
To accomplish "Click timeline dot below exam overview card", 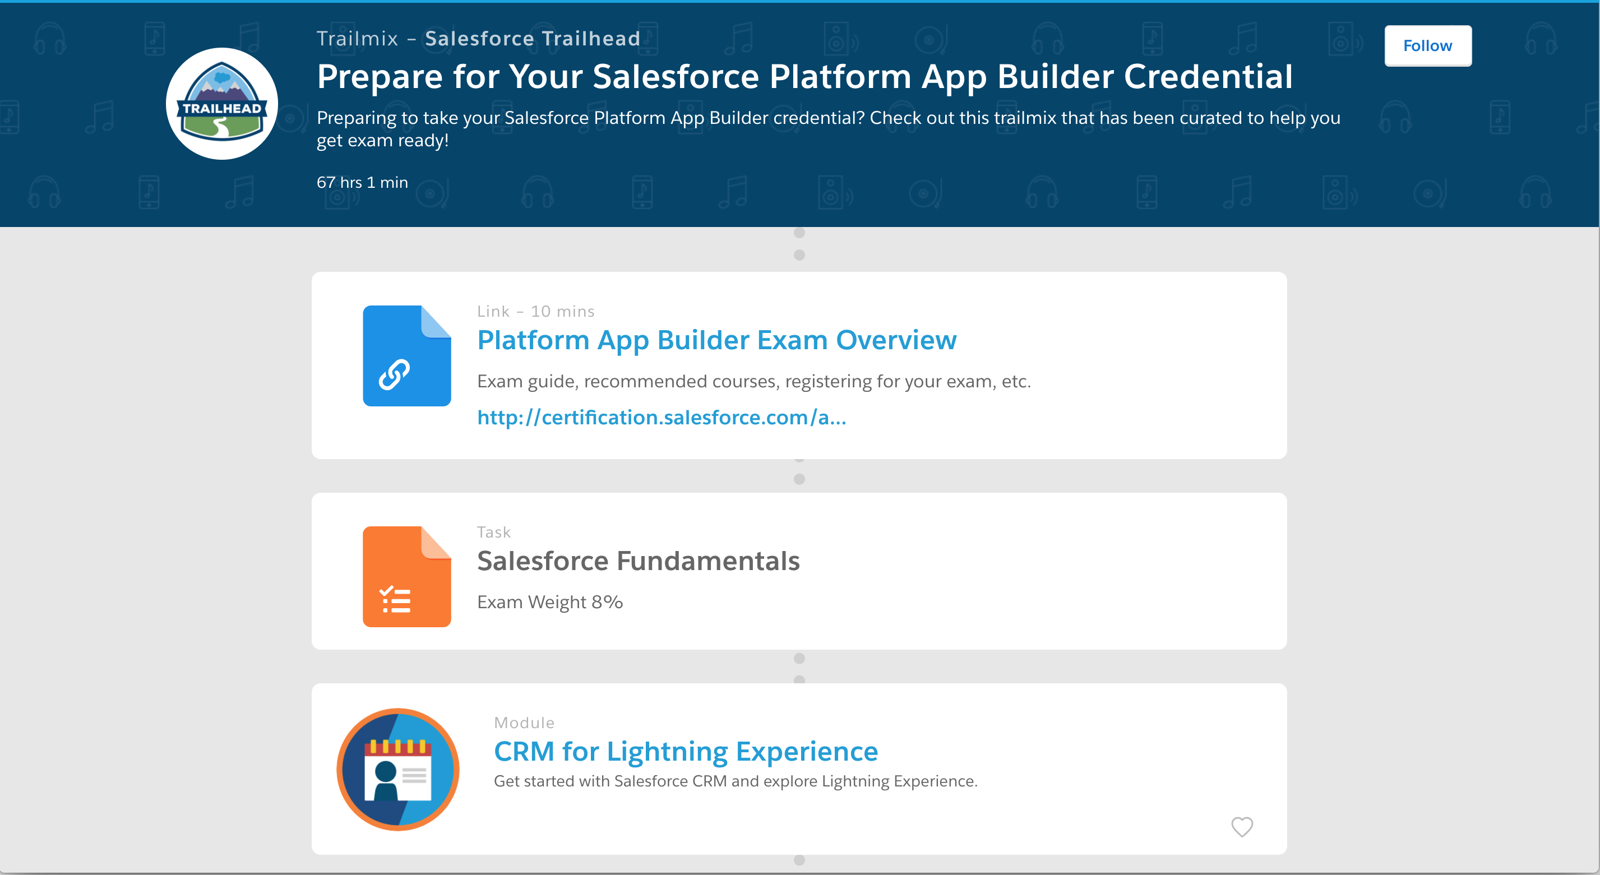I will [799, 479].
